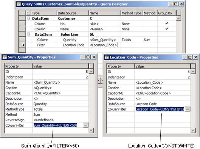
Task: Click Location_Code Properties scroll down arrow
Action: coord(193,130)
